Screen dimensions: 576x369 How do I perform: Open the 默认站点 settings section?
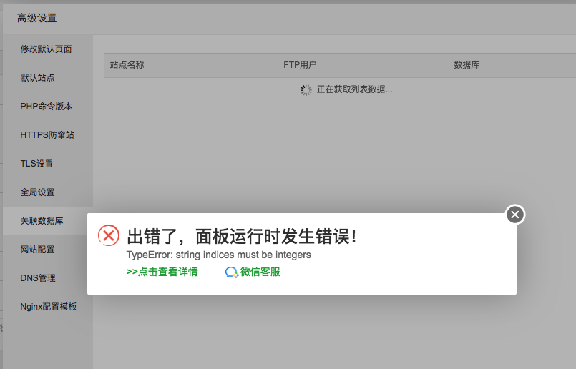pyautogui.click(x=48, y=78)
